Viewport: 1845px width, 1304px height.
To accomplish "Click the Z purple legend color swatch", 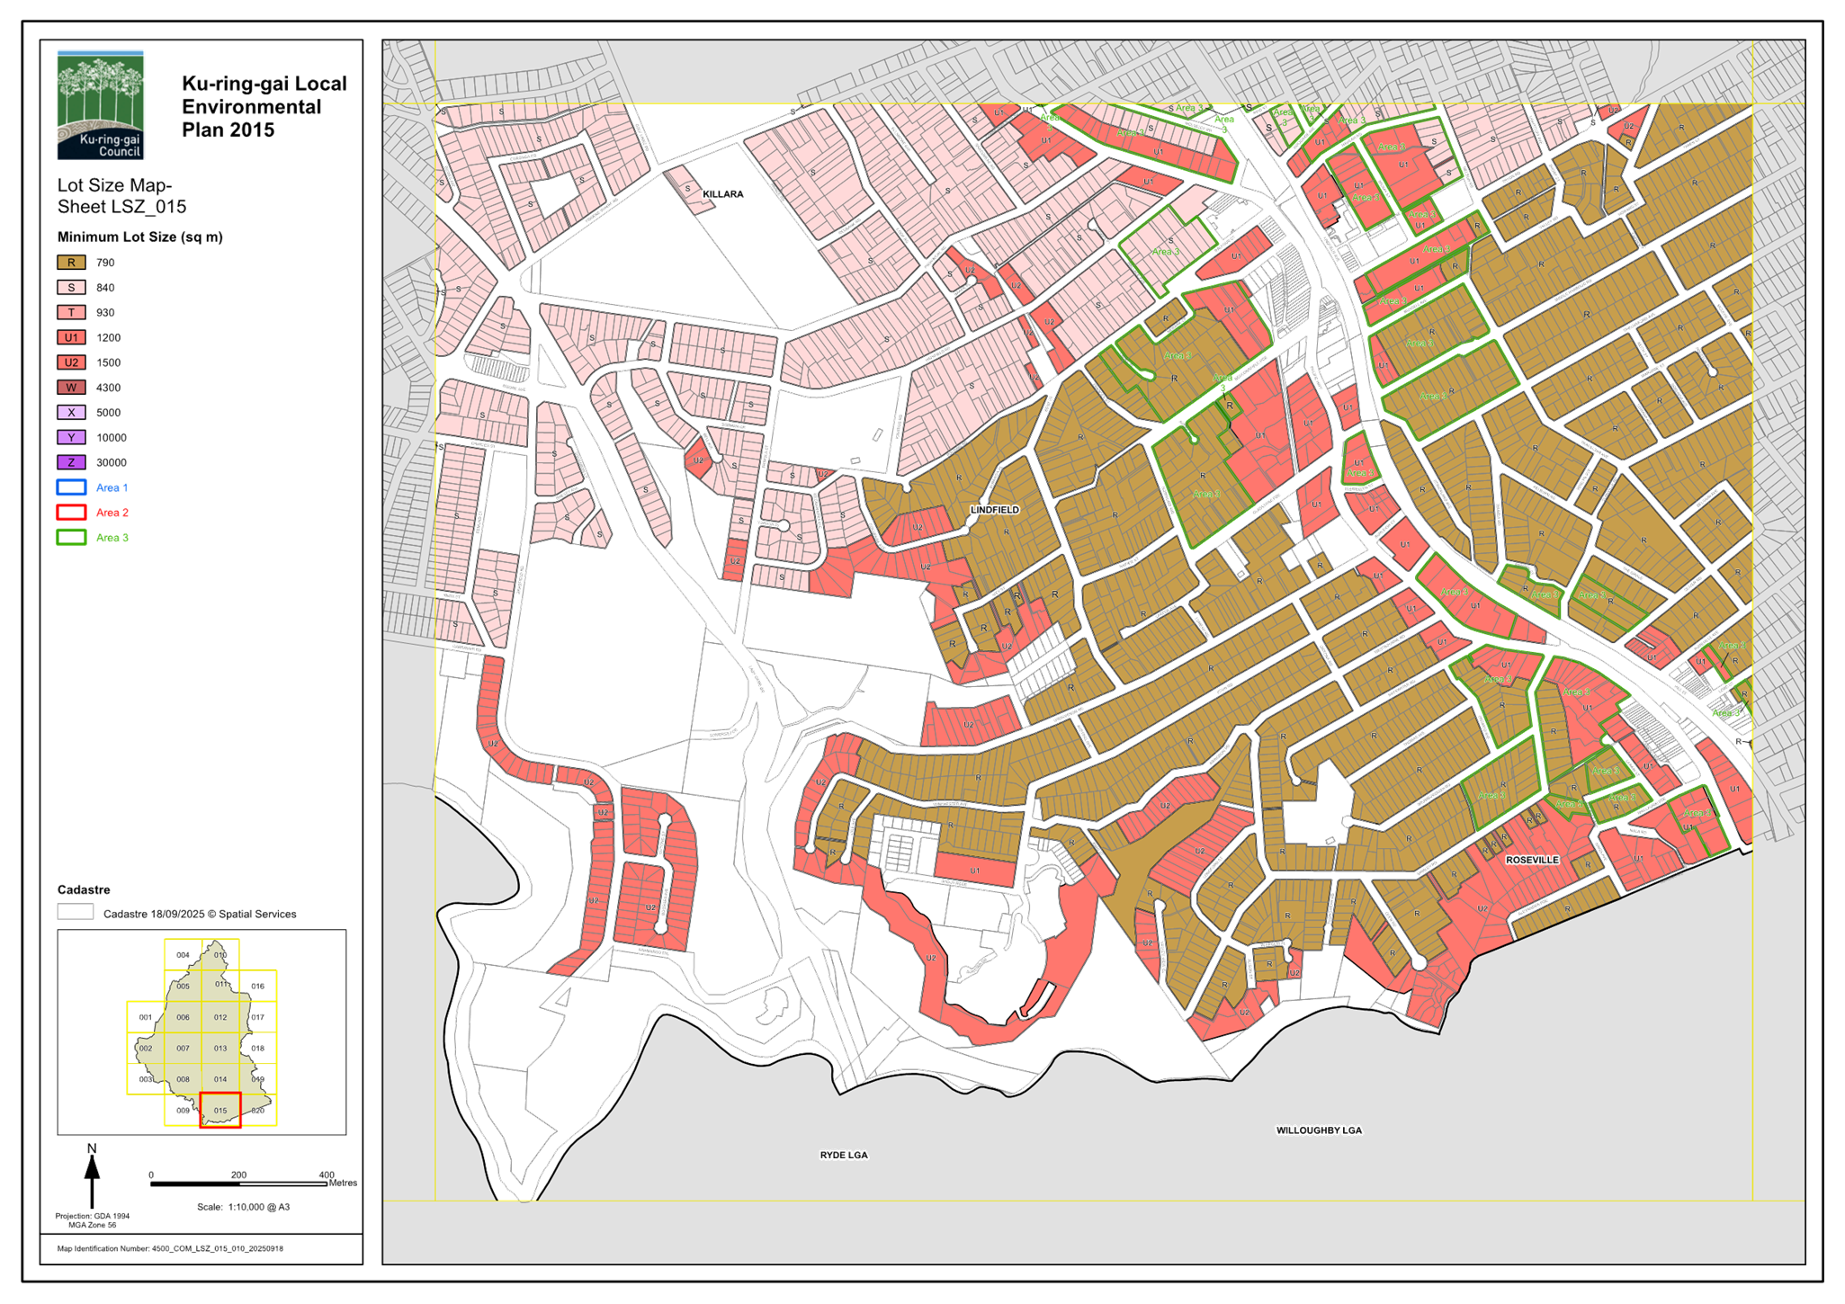I will pyautogui.click(x=72, y=462).
